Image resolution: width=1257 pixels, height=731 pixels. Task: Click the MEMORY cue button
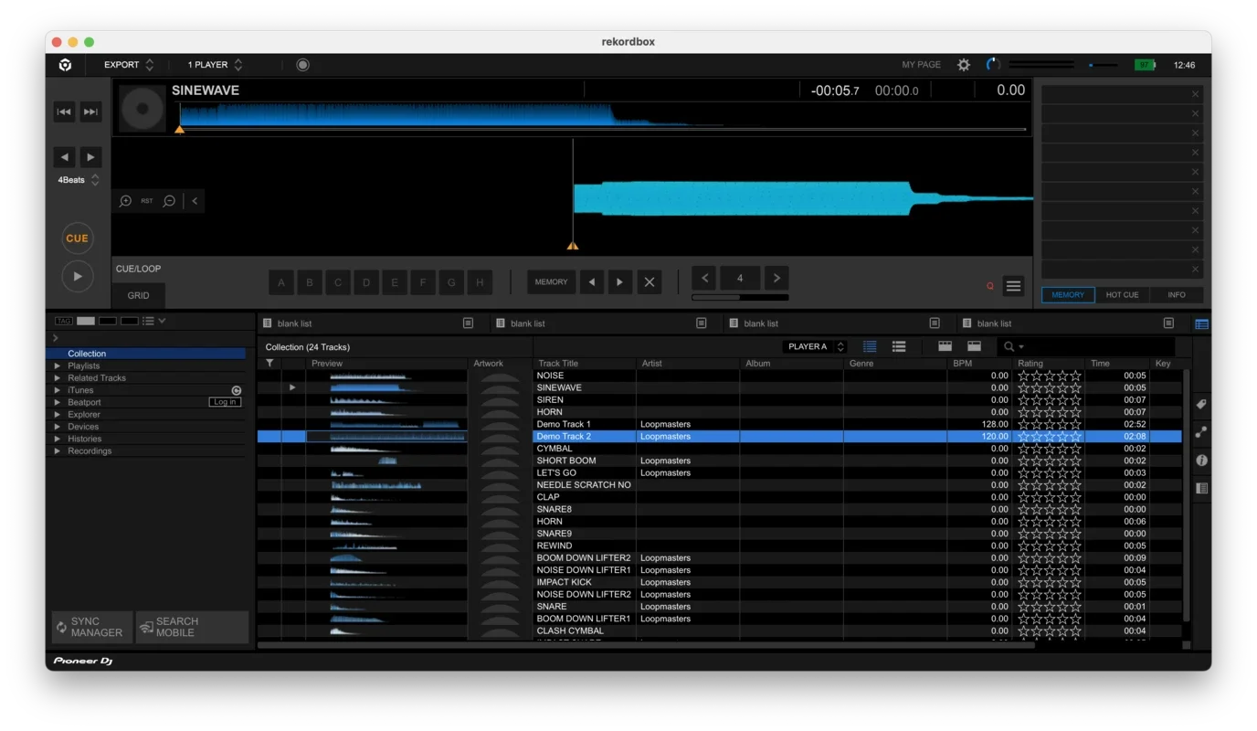[x=551, y=282]
